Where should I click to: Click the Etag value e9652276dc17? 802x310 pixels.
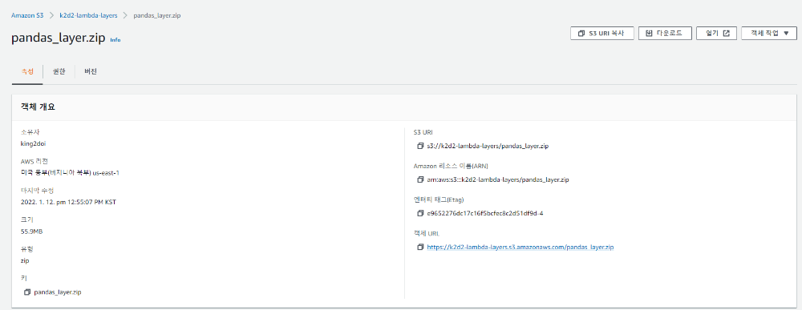coord(485,214)
